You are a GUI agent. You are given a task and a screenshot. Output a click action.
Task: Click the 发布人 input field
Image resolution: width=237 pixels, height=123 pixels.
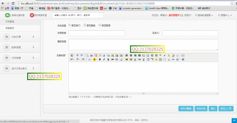coord(190,33)
